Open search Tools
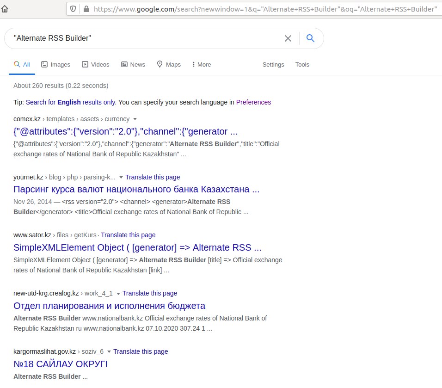Viewport: 442px width, 388px height. tap(302, 65)
